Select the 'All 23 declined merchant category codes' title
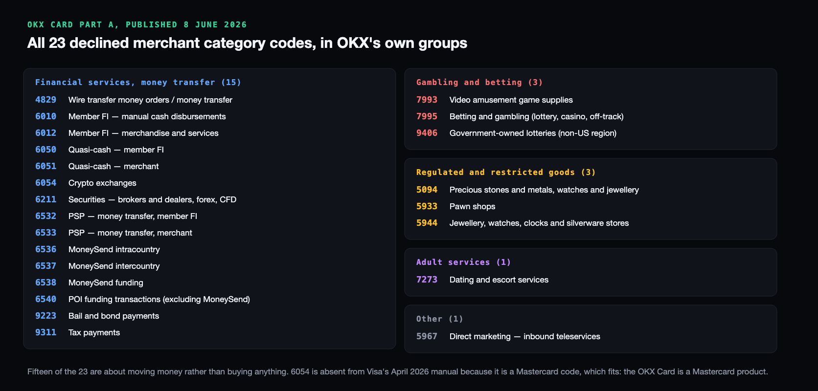 point(247,43)
